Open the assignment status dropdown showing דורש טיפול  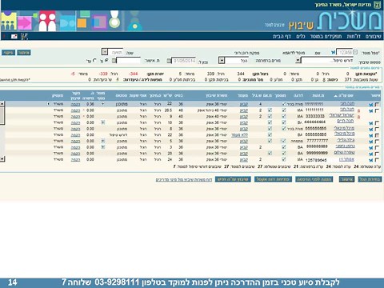click(298, 61)
